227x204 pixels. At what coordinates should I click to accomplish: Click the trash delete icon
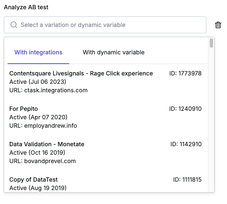[218, 25]
